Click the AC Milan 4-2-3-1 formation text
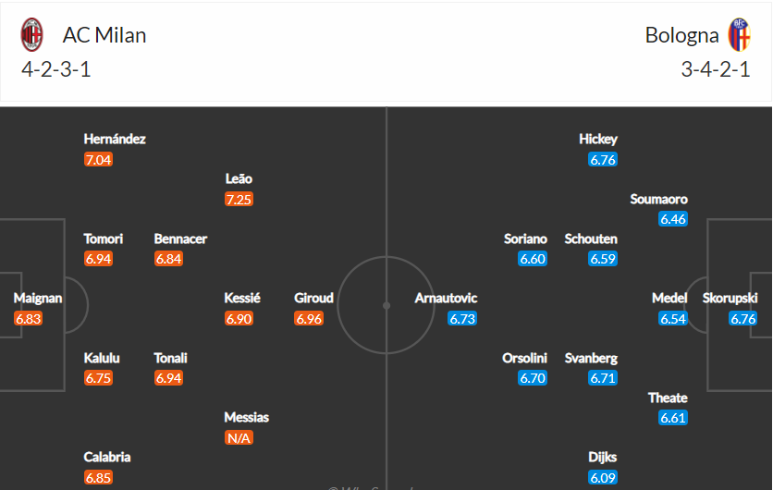Image resolution: width=773 pixels, height=490 pixels. 56,69
